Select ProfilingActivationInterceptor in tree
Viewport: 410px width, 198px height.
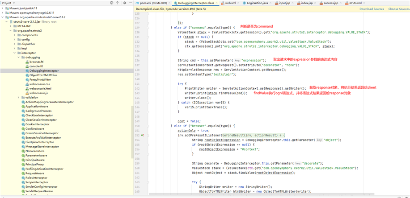click(44, 169)
